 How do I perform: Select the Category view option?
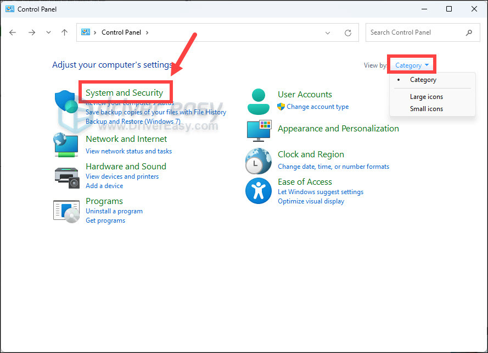click(423, 80)
